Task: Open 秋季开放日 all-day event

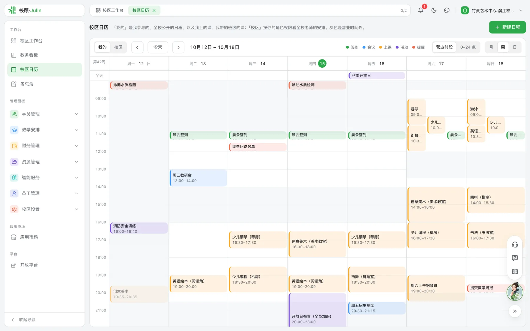Action: 377,76
